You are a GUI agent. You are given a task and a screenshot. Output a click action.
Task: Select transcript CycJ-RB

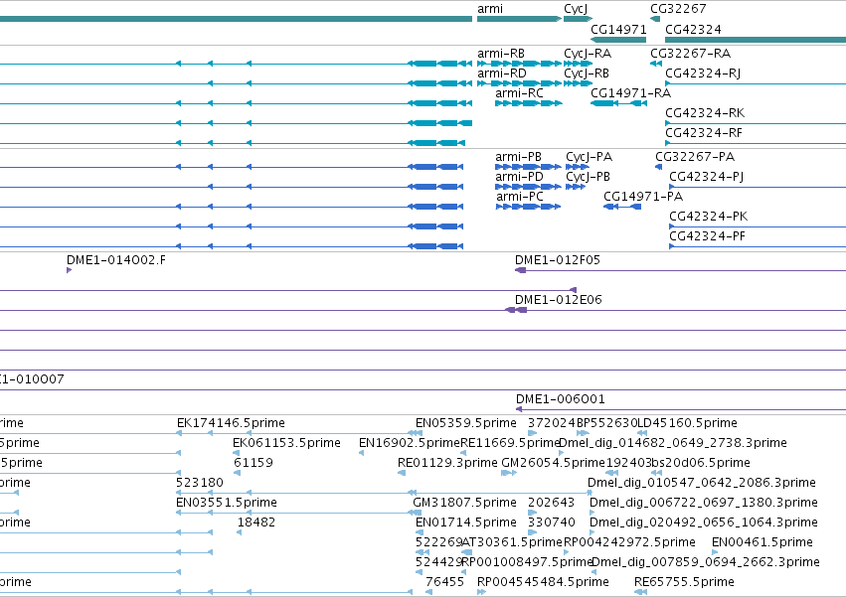[x=587, y=74]
